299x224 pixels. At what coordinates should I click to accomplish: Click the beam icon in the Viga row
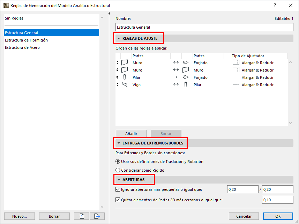(x=125, y=84)
